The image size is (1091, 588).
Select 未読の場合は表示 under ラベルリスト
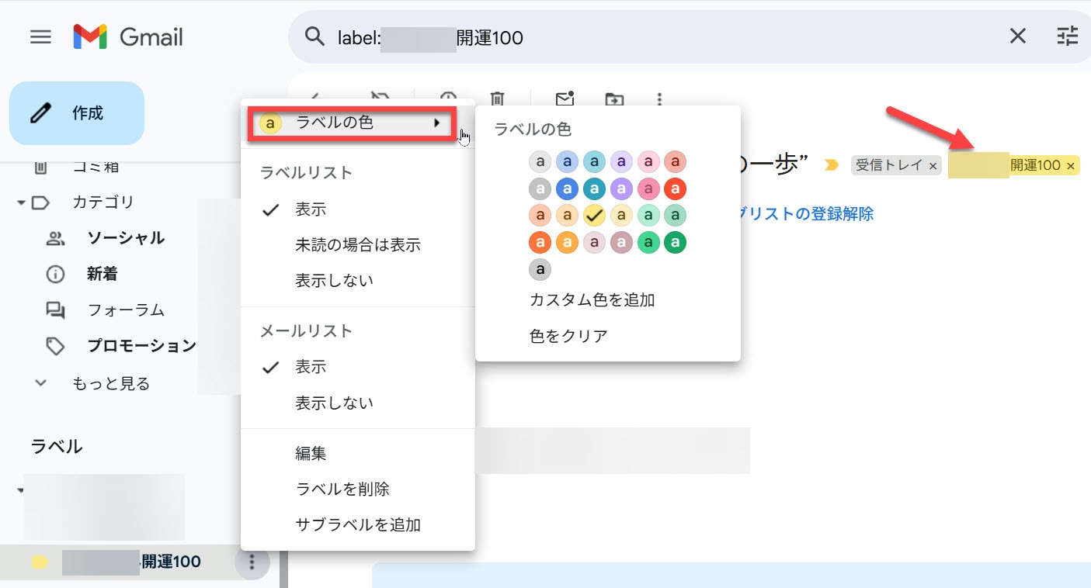357,245
